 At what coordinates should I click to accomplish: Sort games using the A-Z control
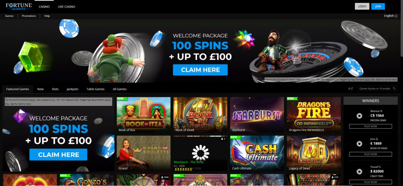351,89
